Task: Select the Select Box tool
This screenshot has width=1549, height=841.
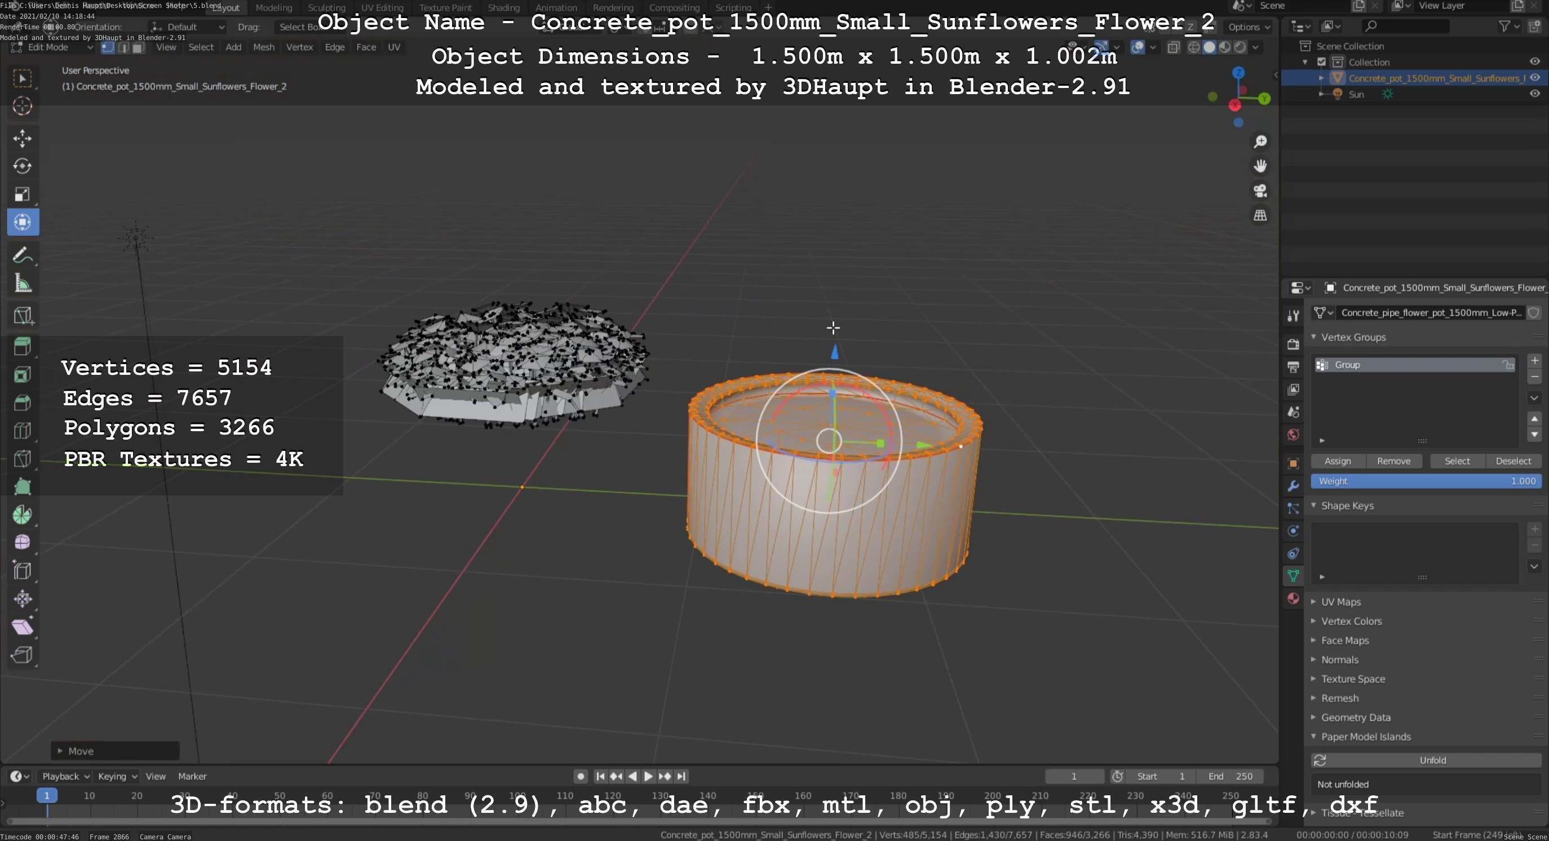Action: click(x=23, y=79)
